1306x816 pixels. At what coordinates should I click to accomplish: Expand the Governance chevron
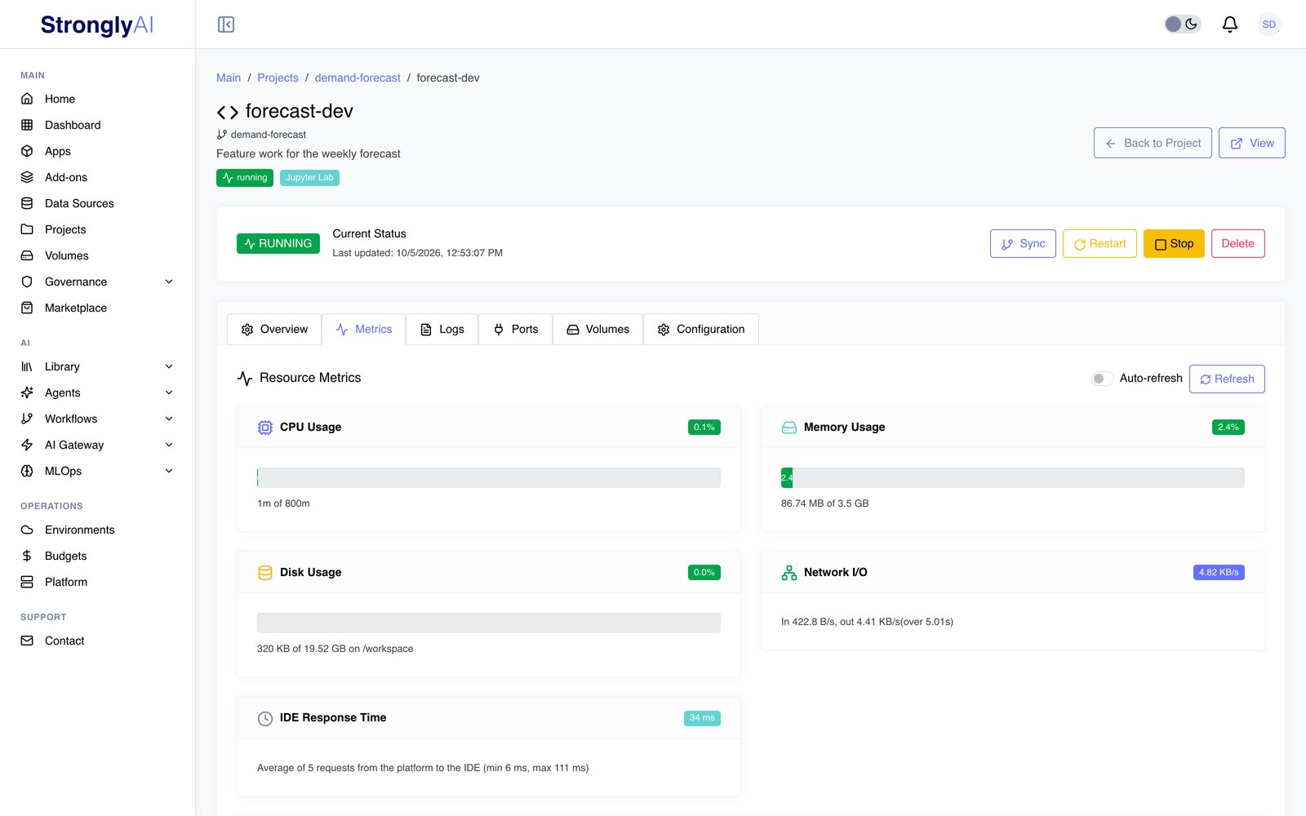[169, 282]
